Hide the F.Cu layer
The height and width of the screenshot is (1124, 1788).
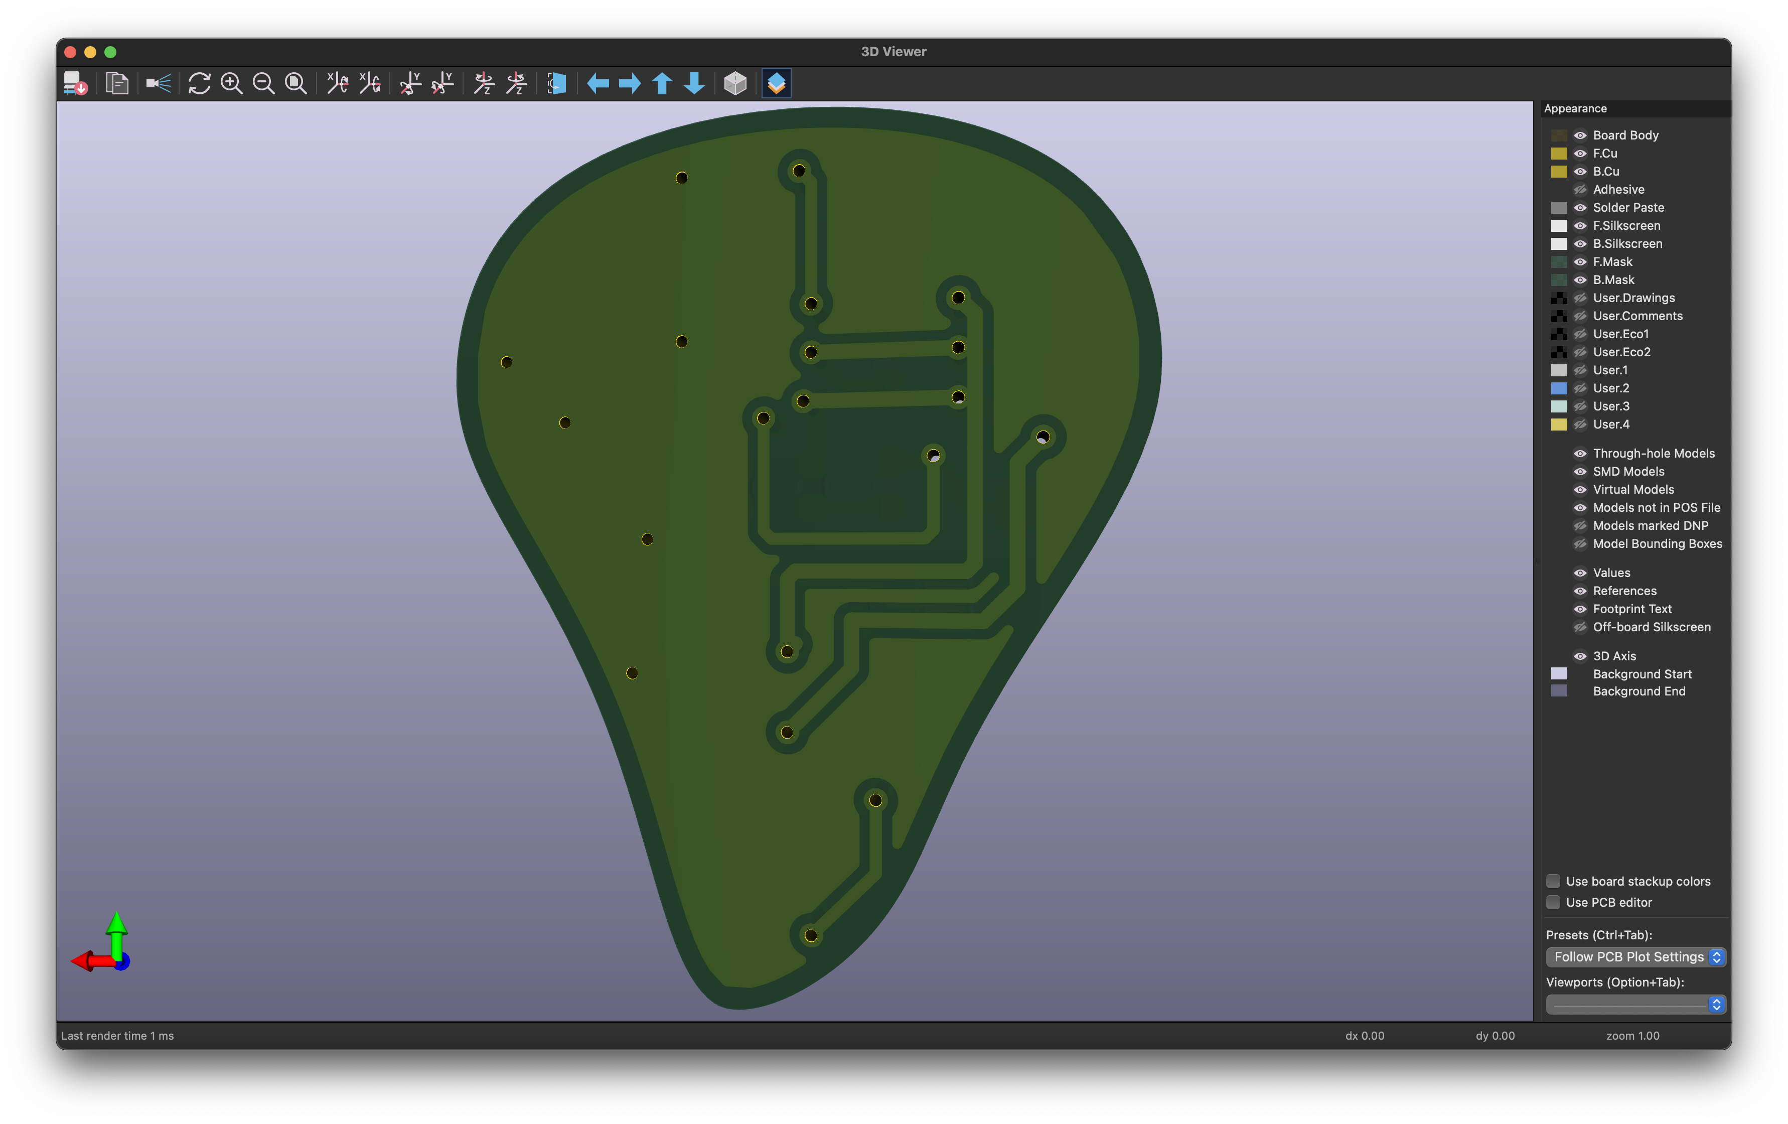coord(1580,153)
